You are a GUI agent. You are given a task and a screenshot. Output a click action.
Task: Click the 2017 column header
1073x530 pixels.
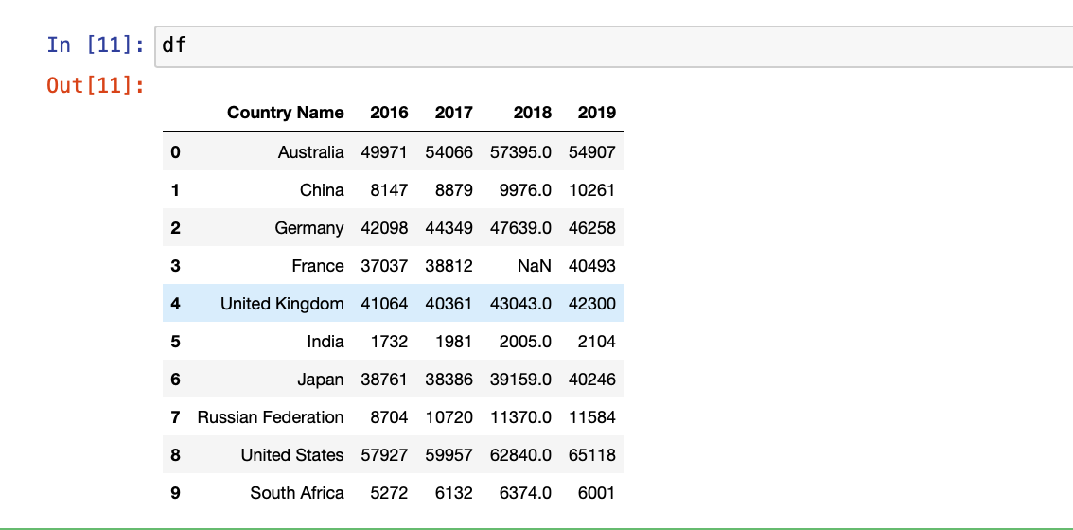453,113
